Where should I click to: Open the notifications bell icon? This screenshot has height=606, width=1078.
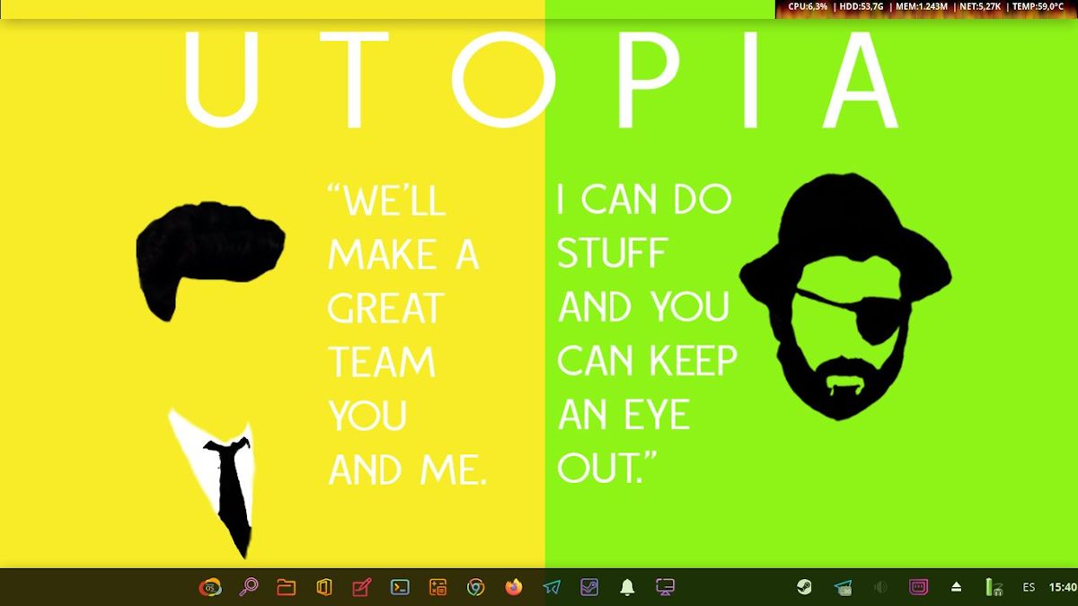tap(628, 587)
